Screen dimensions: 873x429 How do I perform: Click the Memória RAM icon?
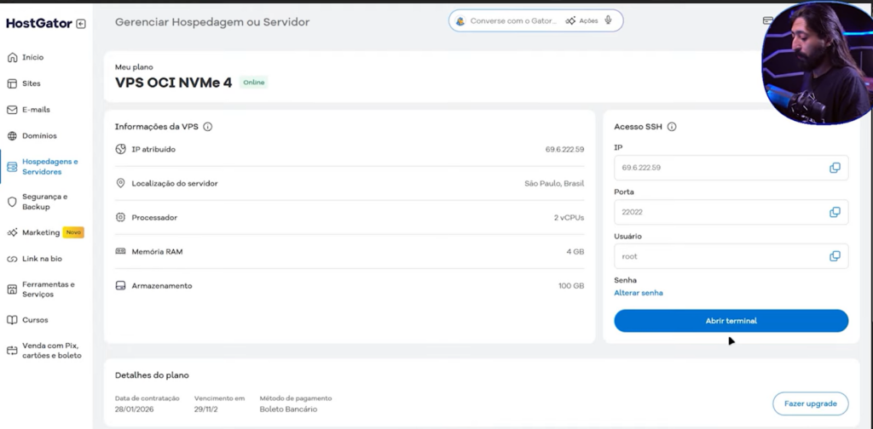click(x=120, y=251)
